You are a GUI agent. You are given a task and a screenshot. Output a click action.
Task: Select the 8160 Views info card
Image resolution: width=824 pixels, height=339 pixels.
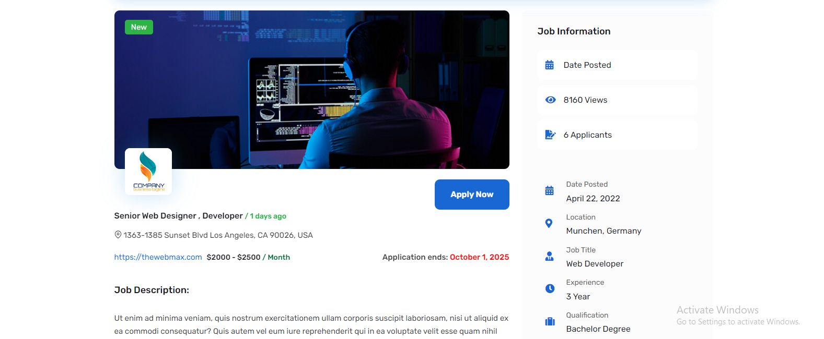click(617, 100)
